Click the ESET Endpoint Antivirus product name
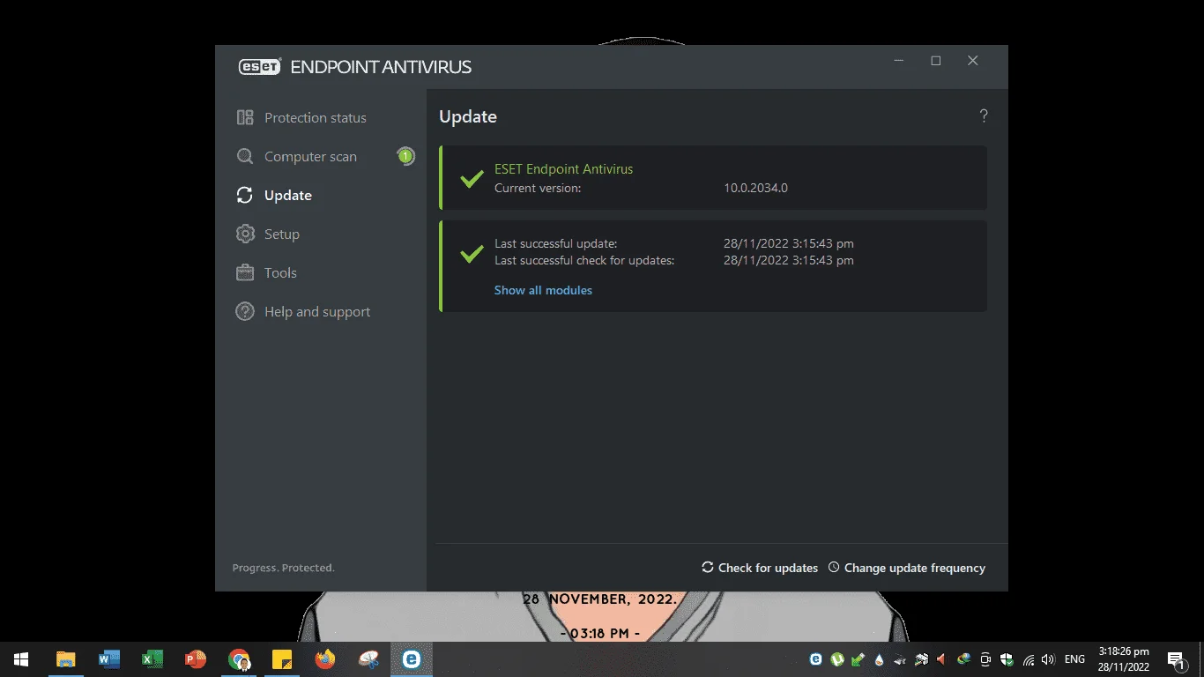1204x677 pixels. (563, 169)
